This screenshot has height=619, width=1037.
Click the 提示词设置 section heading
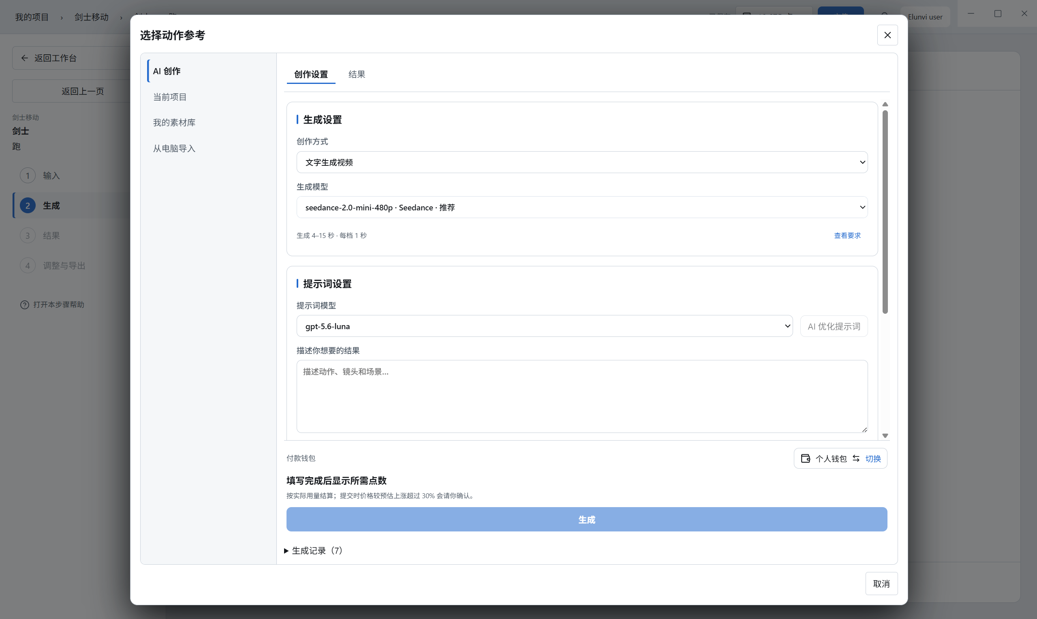tap(327, 284)
